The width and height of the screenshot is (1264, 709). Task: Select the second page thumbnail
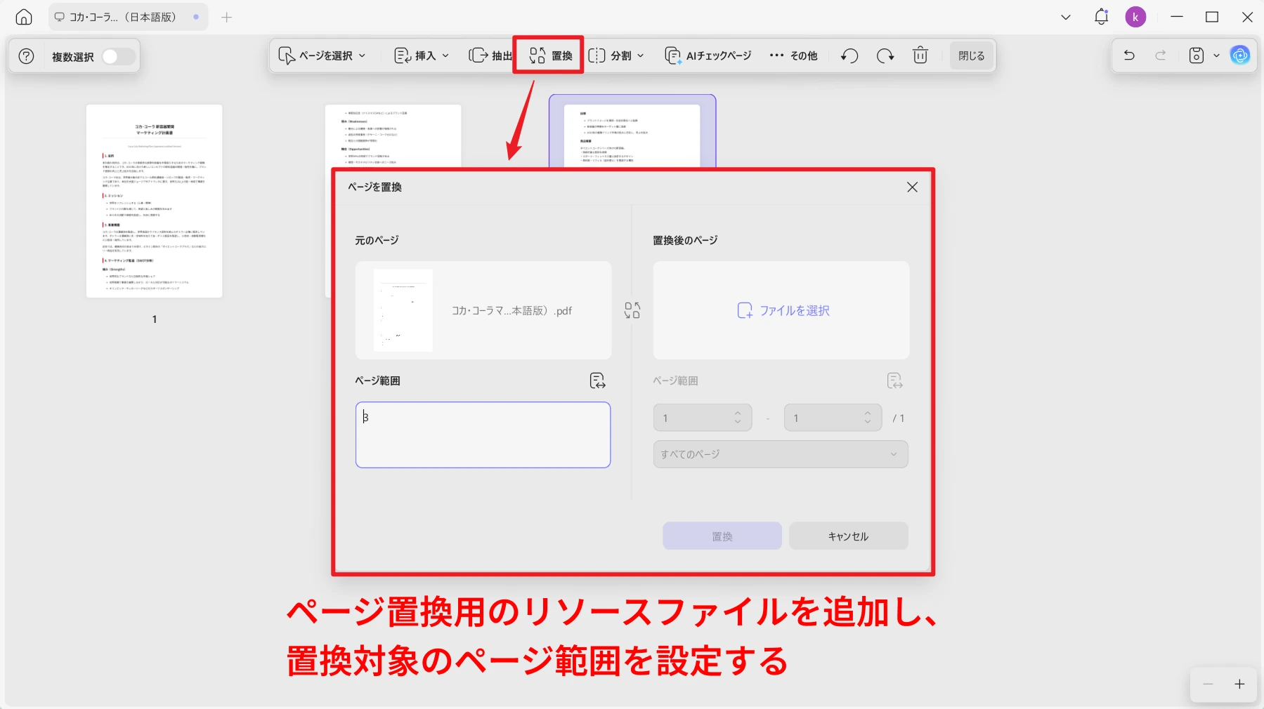(x=393, y=136)
